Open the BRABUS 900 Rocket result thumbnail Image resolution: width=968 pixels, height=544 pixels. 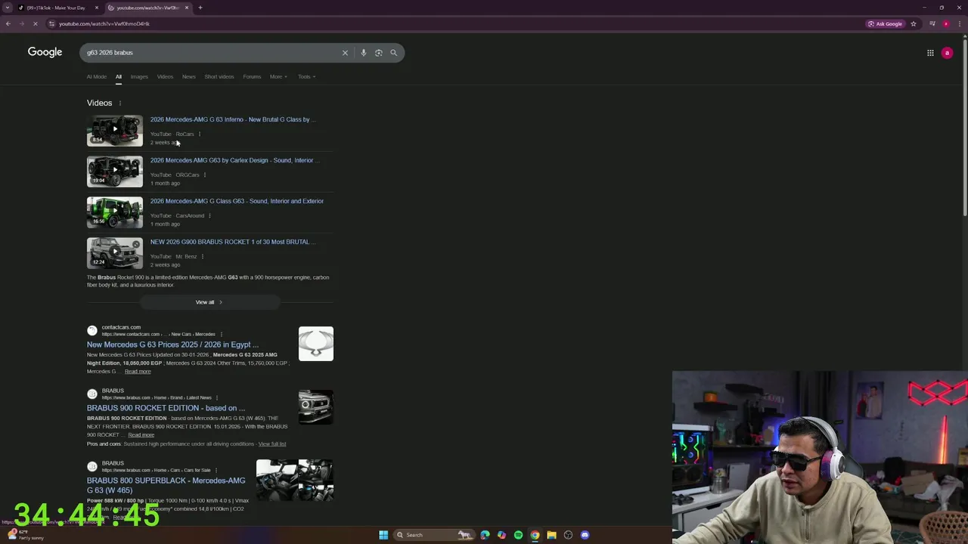(316, 407)
